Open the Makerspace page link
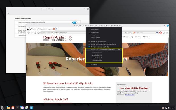Image resolution: width=176 pixels, height=110 pixels. [146, 37]
